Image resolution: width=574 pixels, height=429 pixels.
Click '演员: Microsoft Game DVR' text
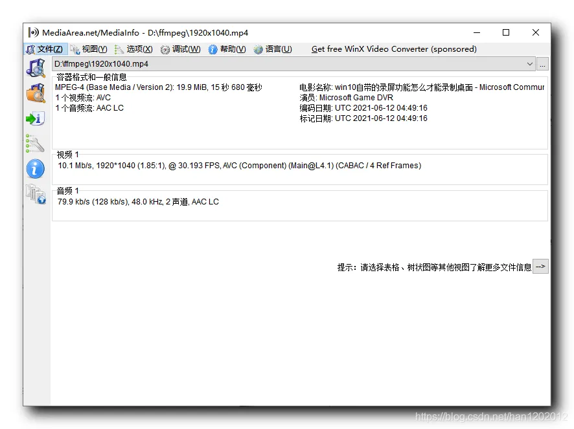(x=347, y=98)
